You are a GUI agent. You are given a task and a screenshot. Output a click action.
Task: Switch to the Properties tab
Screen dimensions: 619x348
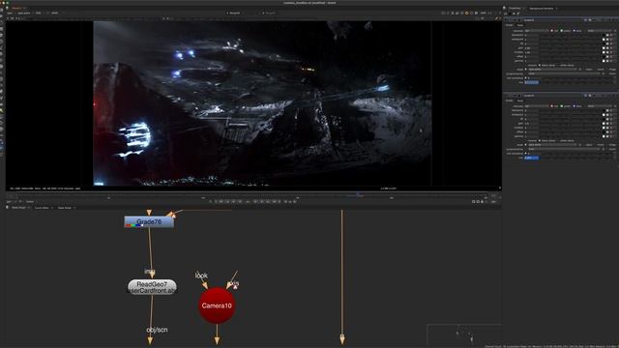pos(515,8)
